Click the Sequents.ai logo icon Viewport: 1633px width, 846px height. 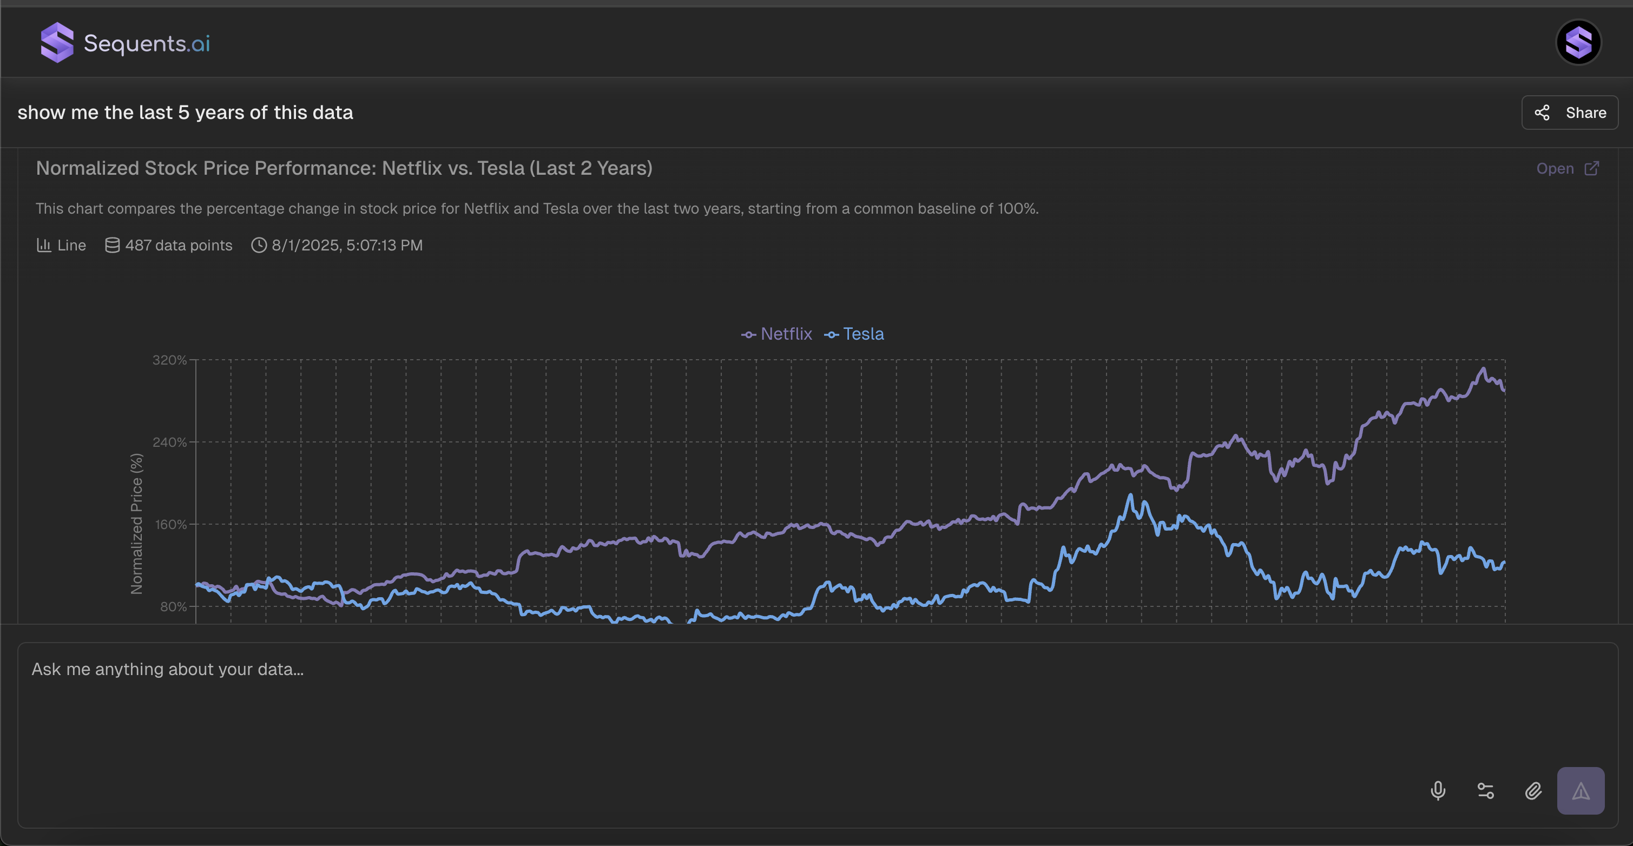pos(57,42)
